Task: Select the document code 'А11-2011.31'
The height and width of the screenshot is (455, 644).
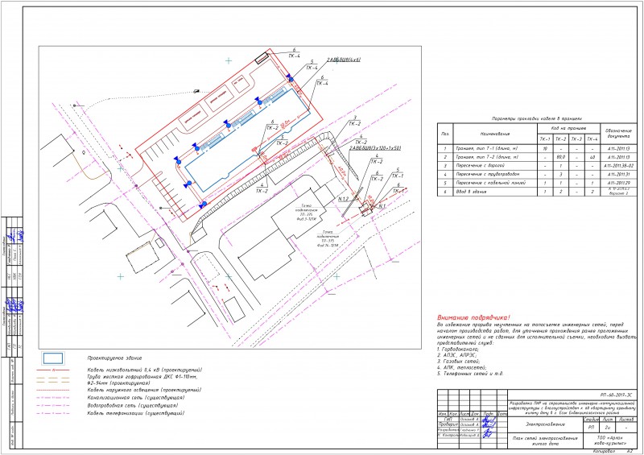Action: pyautogui.click(x=618, y=174)
